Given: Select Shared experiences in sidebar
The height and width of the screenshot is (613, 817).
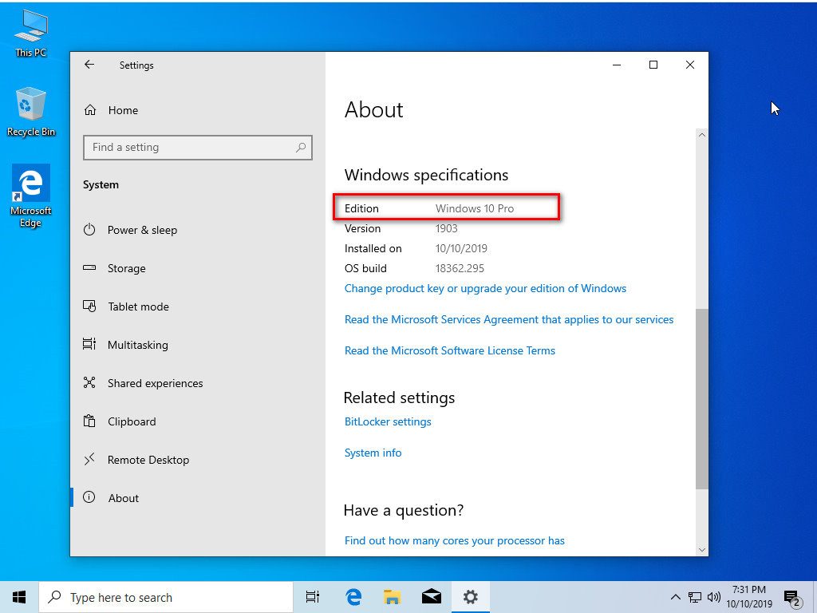Looking at the screenshot, I should (x=143, y=383).
